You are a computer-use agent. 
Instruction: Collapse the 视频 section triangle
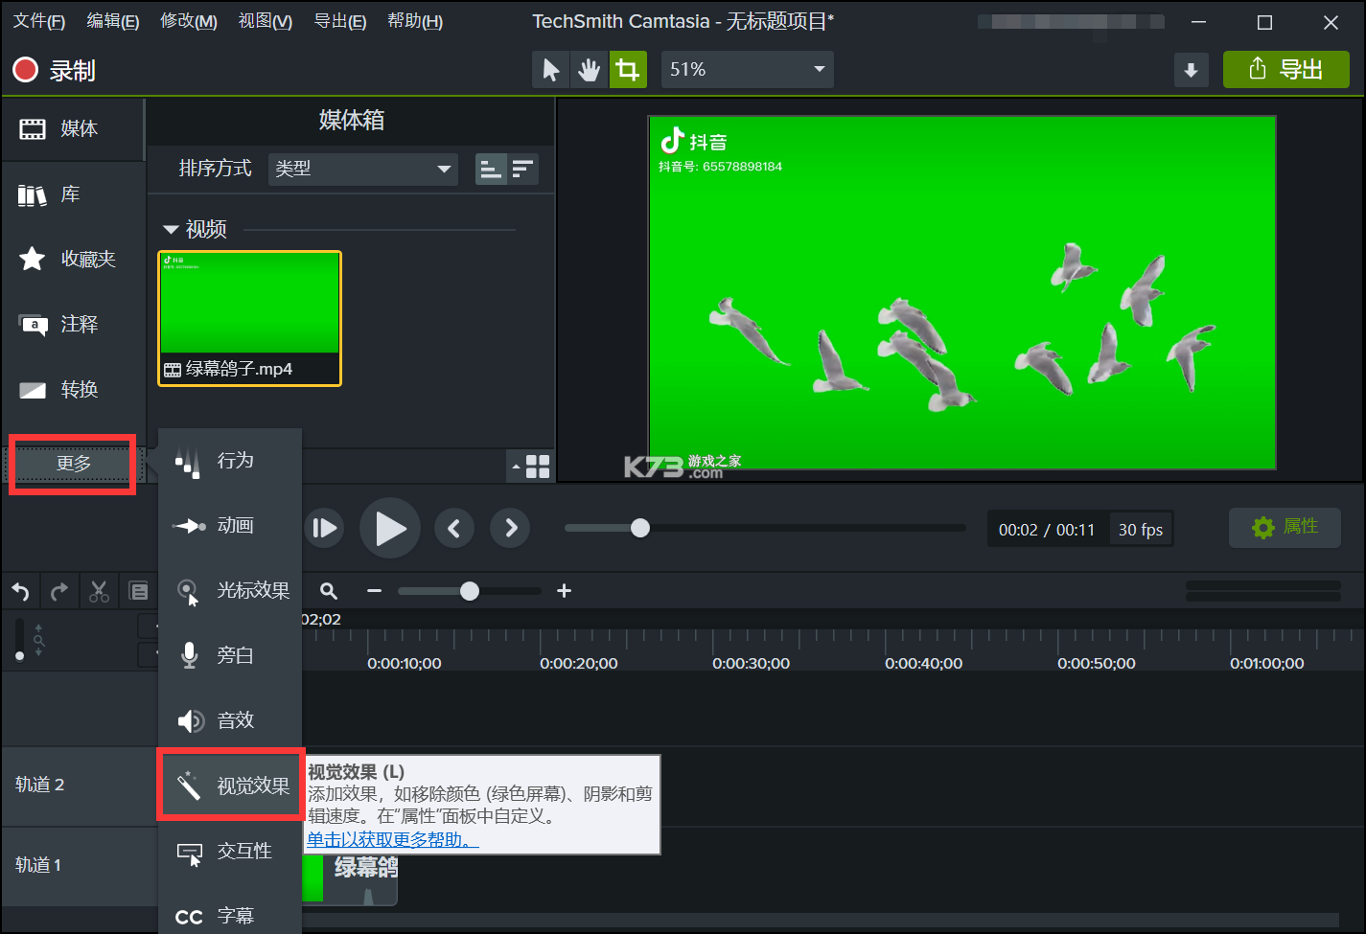point(172,229)
